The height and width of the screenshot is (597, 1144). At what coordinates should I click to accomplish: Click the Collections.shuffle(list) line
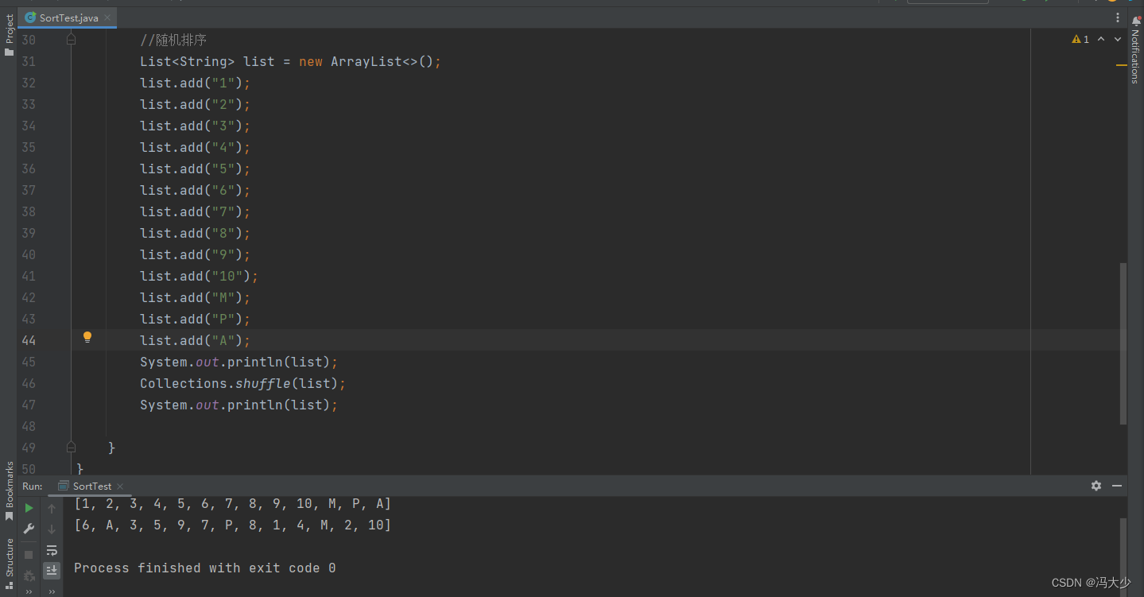(242, 383)
